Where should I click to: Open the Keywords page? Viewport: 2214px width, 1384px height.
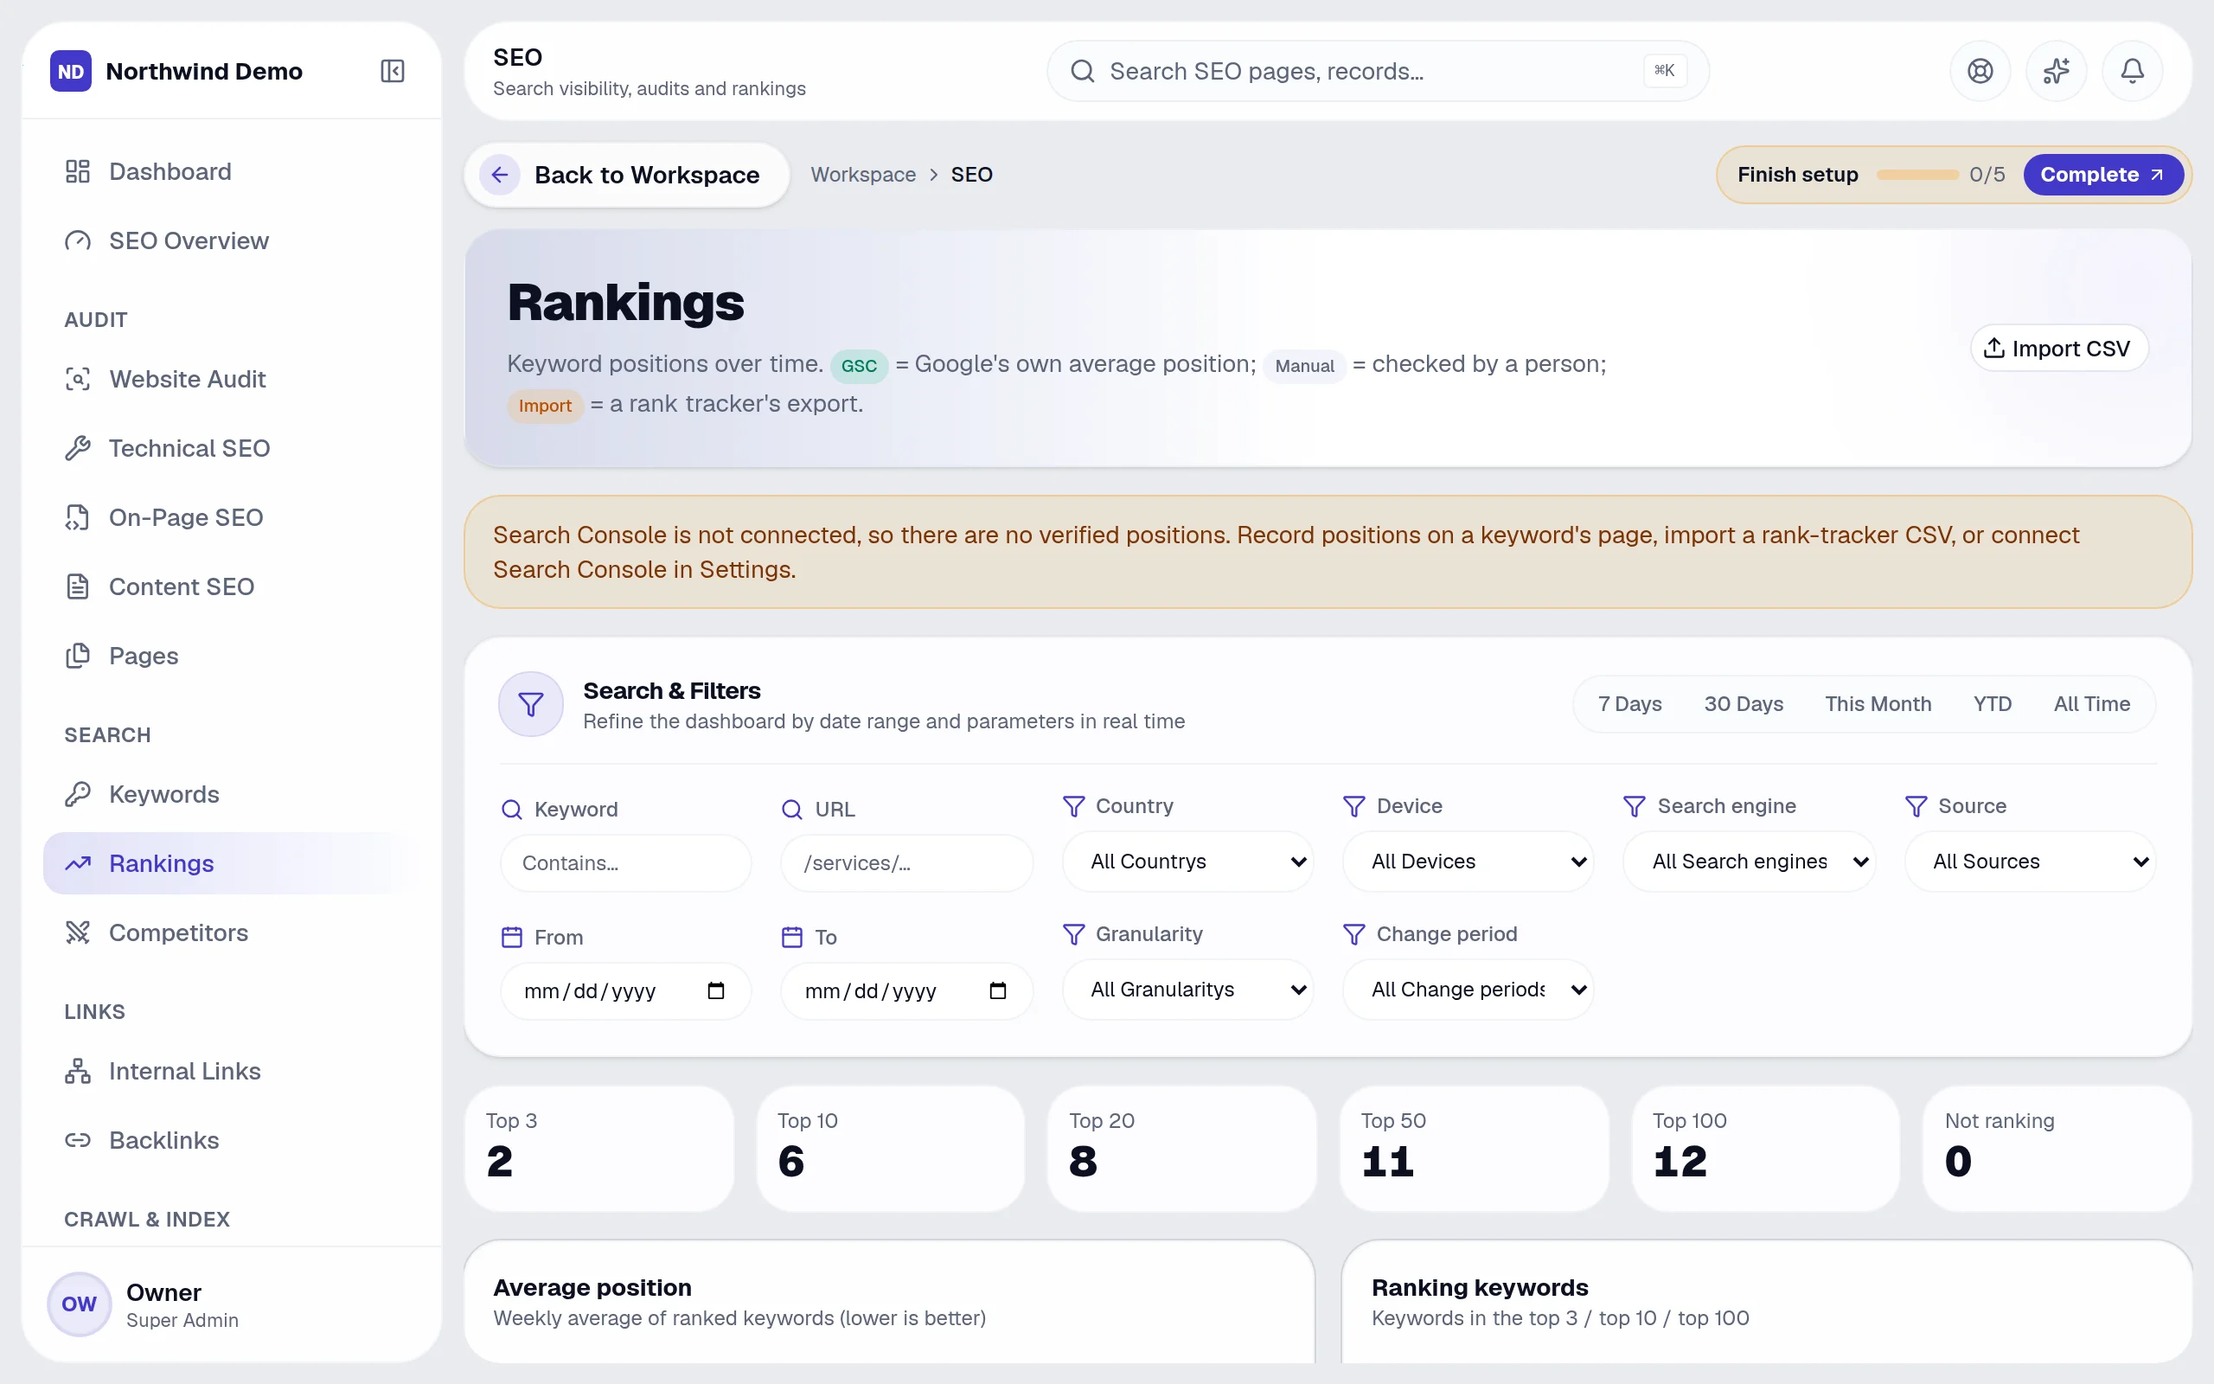[232, 795]
